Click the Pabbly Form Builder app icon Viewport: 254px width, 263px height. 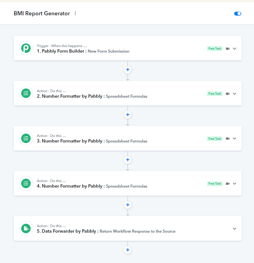(26, 48)
